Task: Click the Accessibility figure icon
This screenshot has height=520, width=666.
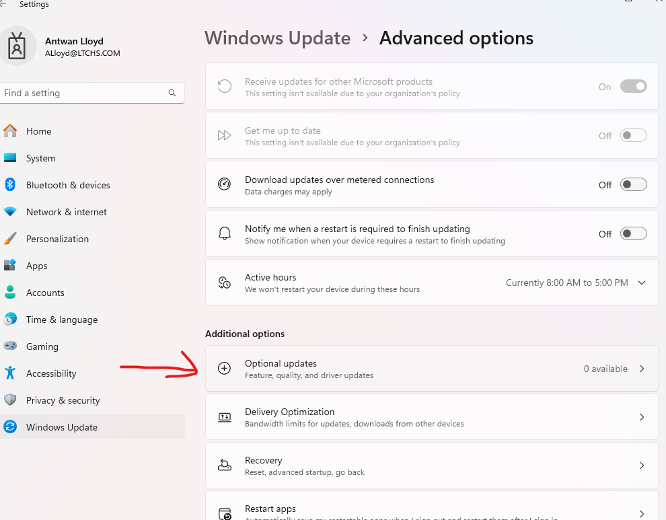Action: click(x=10, y=373)
